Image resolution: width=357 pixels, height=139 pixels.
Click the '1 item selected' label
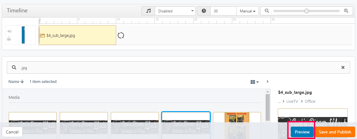(x=43, y=82)
